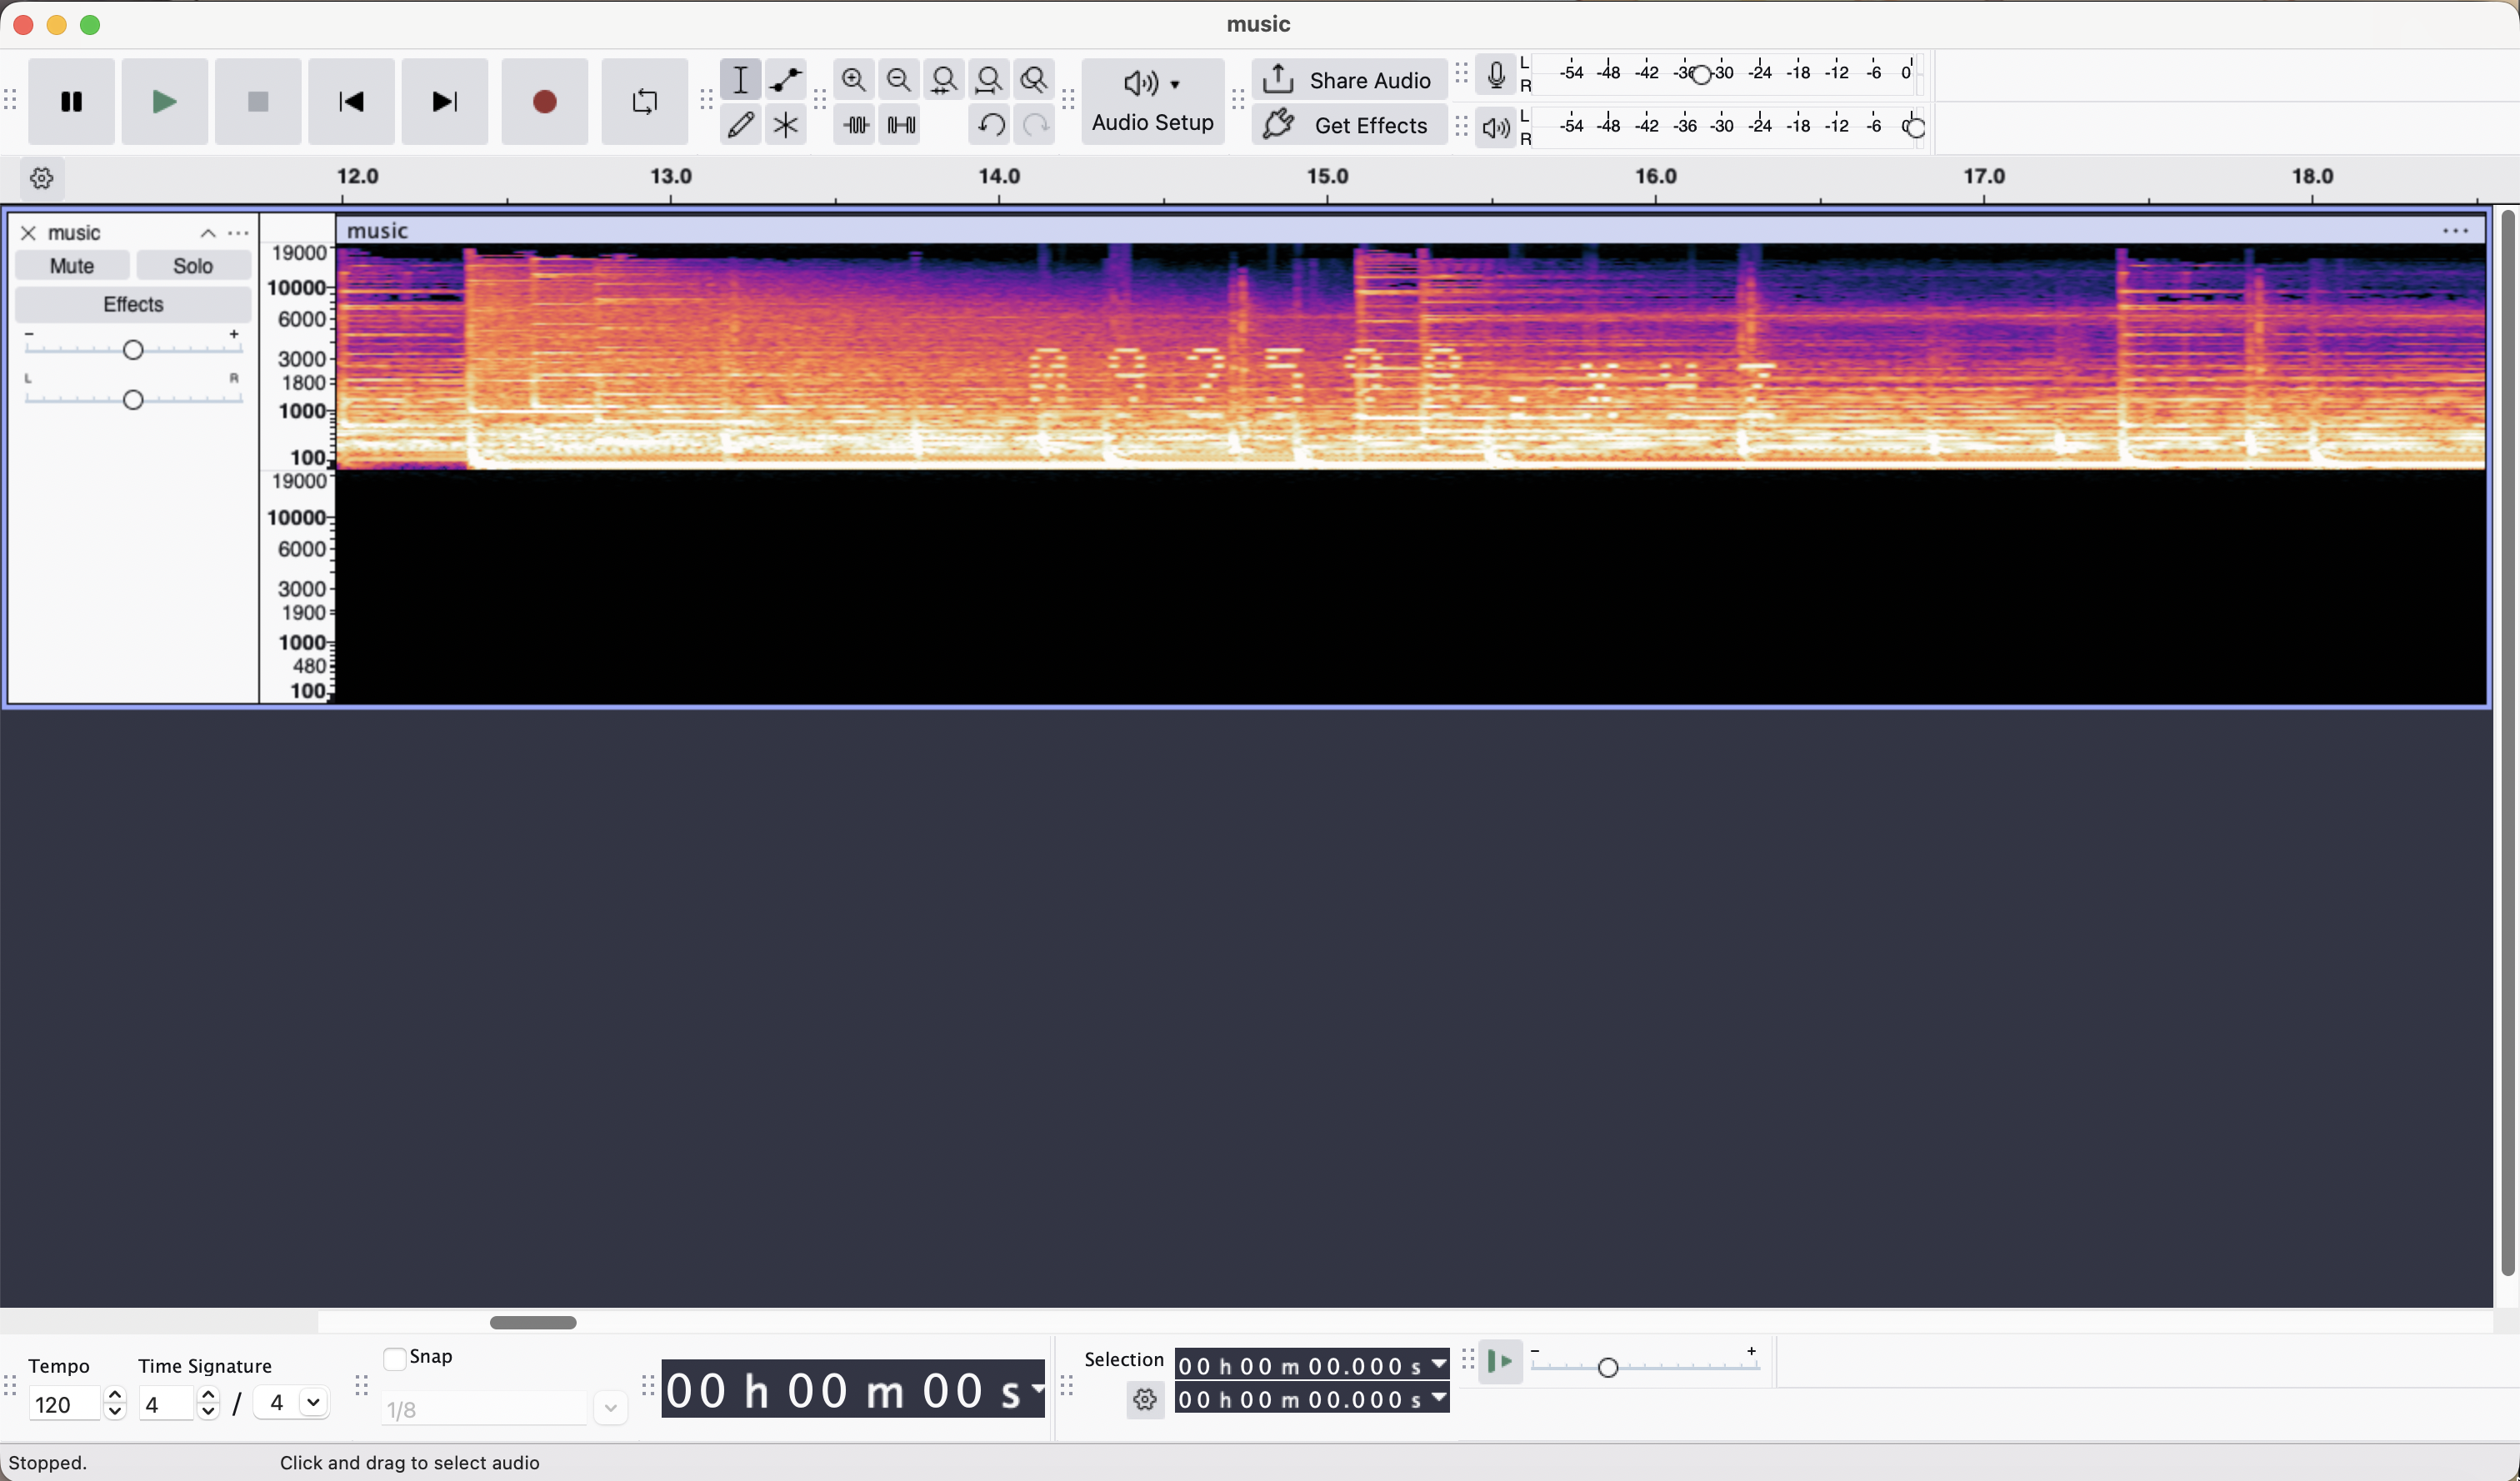Viewport: 2520px width, 1481px height.
Task: Solo the music track
Action: [193, 266]
